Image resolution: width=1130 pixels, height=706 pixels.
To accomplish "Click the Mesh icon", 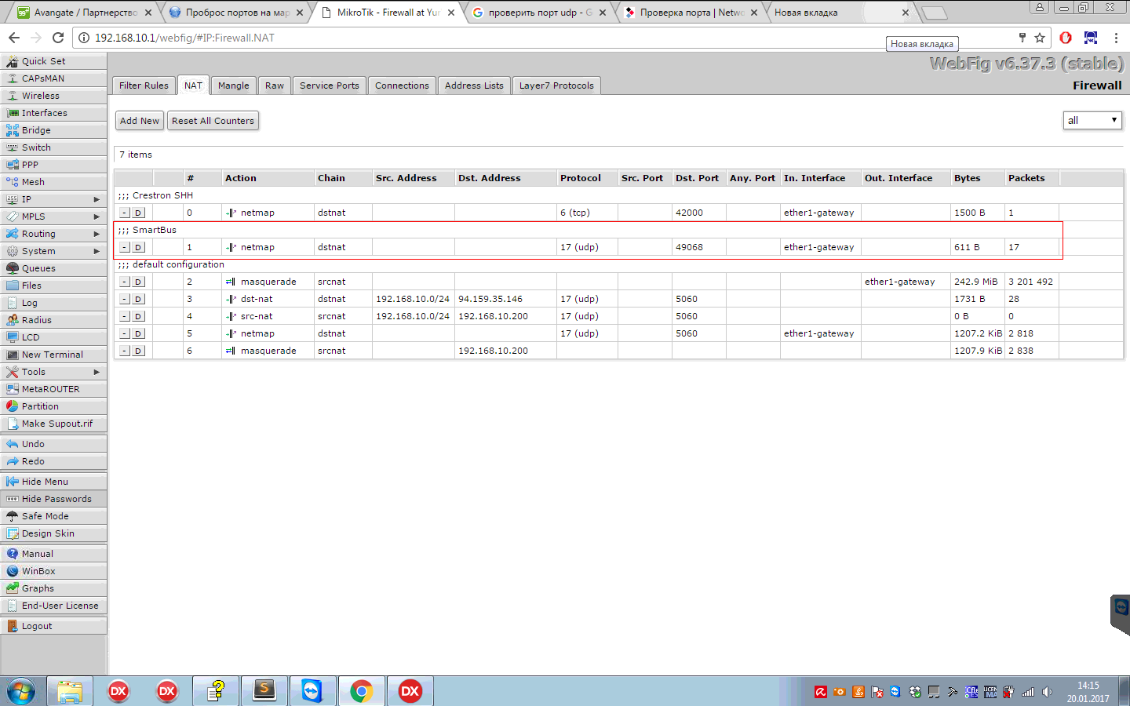I will 12,182.
